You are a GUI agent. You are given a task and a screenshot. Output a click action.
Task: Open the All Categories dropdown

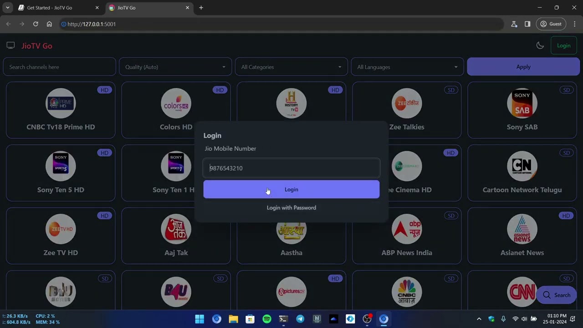tap(291, 67)
